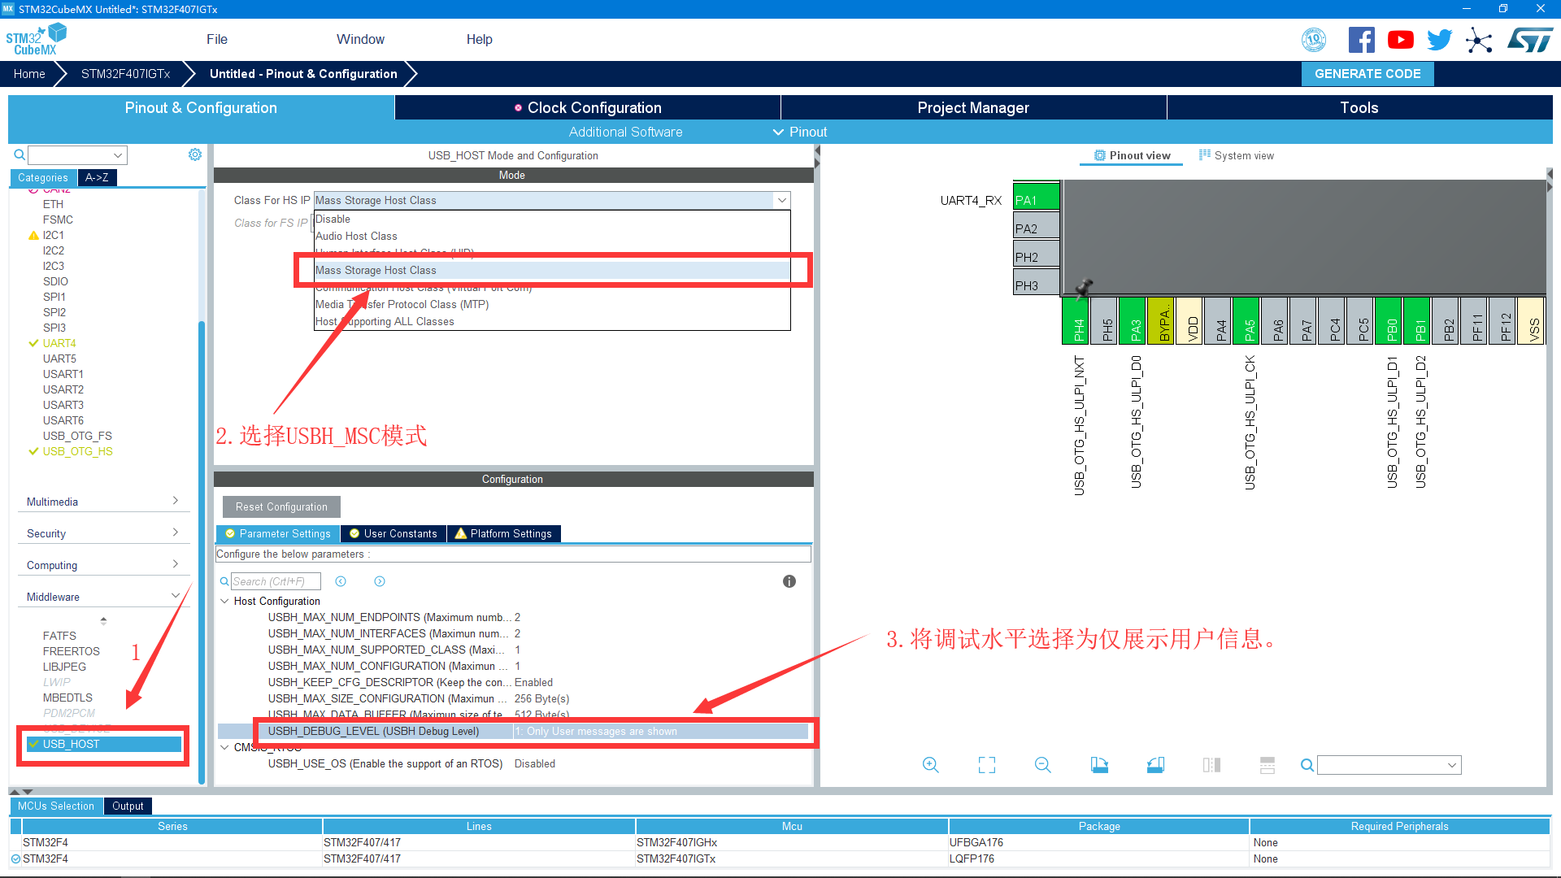Toggle the USB_HOST middleware checkmark entry
The image size is (1561, 878).
pyautogui.click(x=72, y=744)
